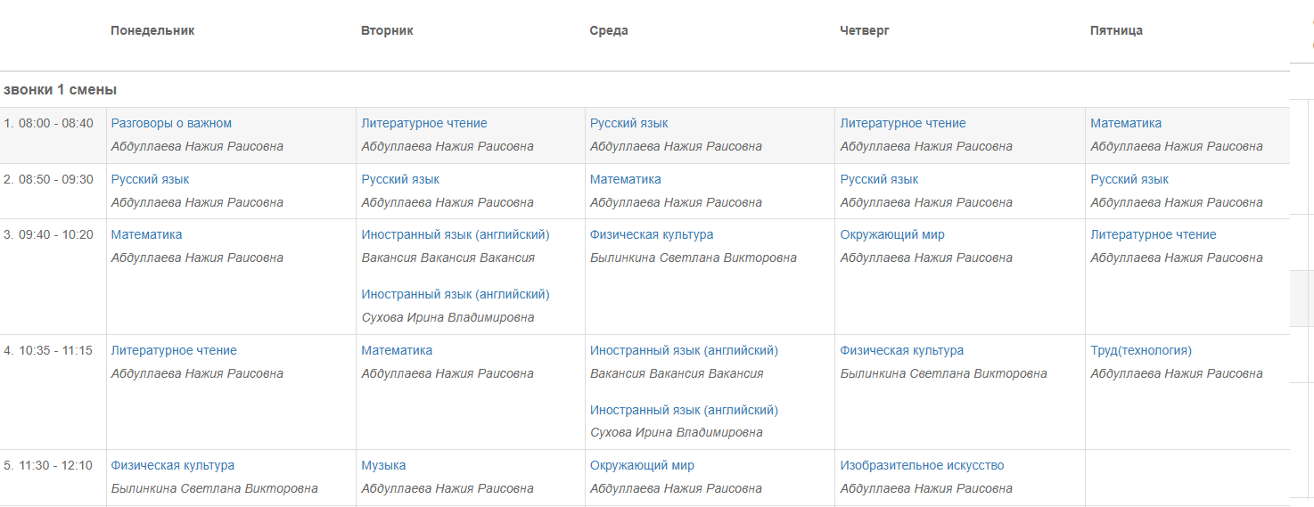Image resolution: width=1314 pixels, height=507 pixels.
Task: Click Monday's Физическая культура lesson
Action: (x=173, y=465)
